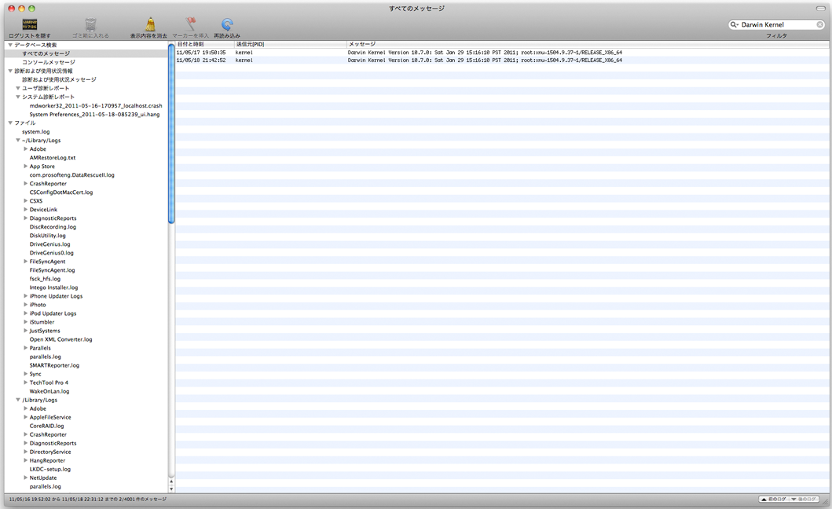
Task: Select 診断および使用状況メッセージ item
Action: tap(59, 79)
